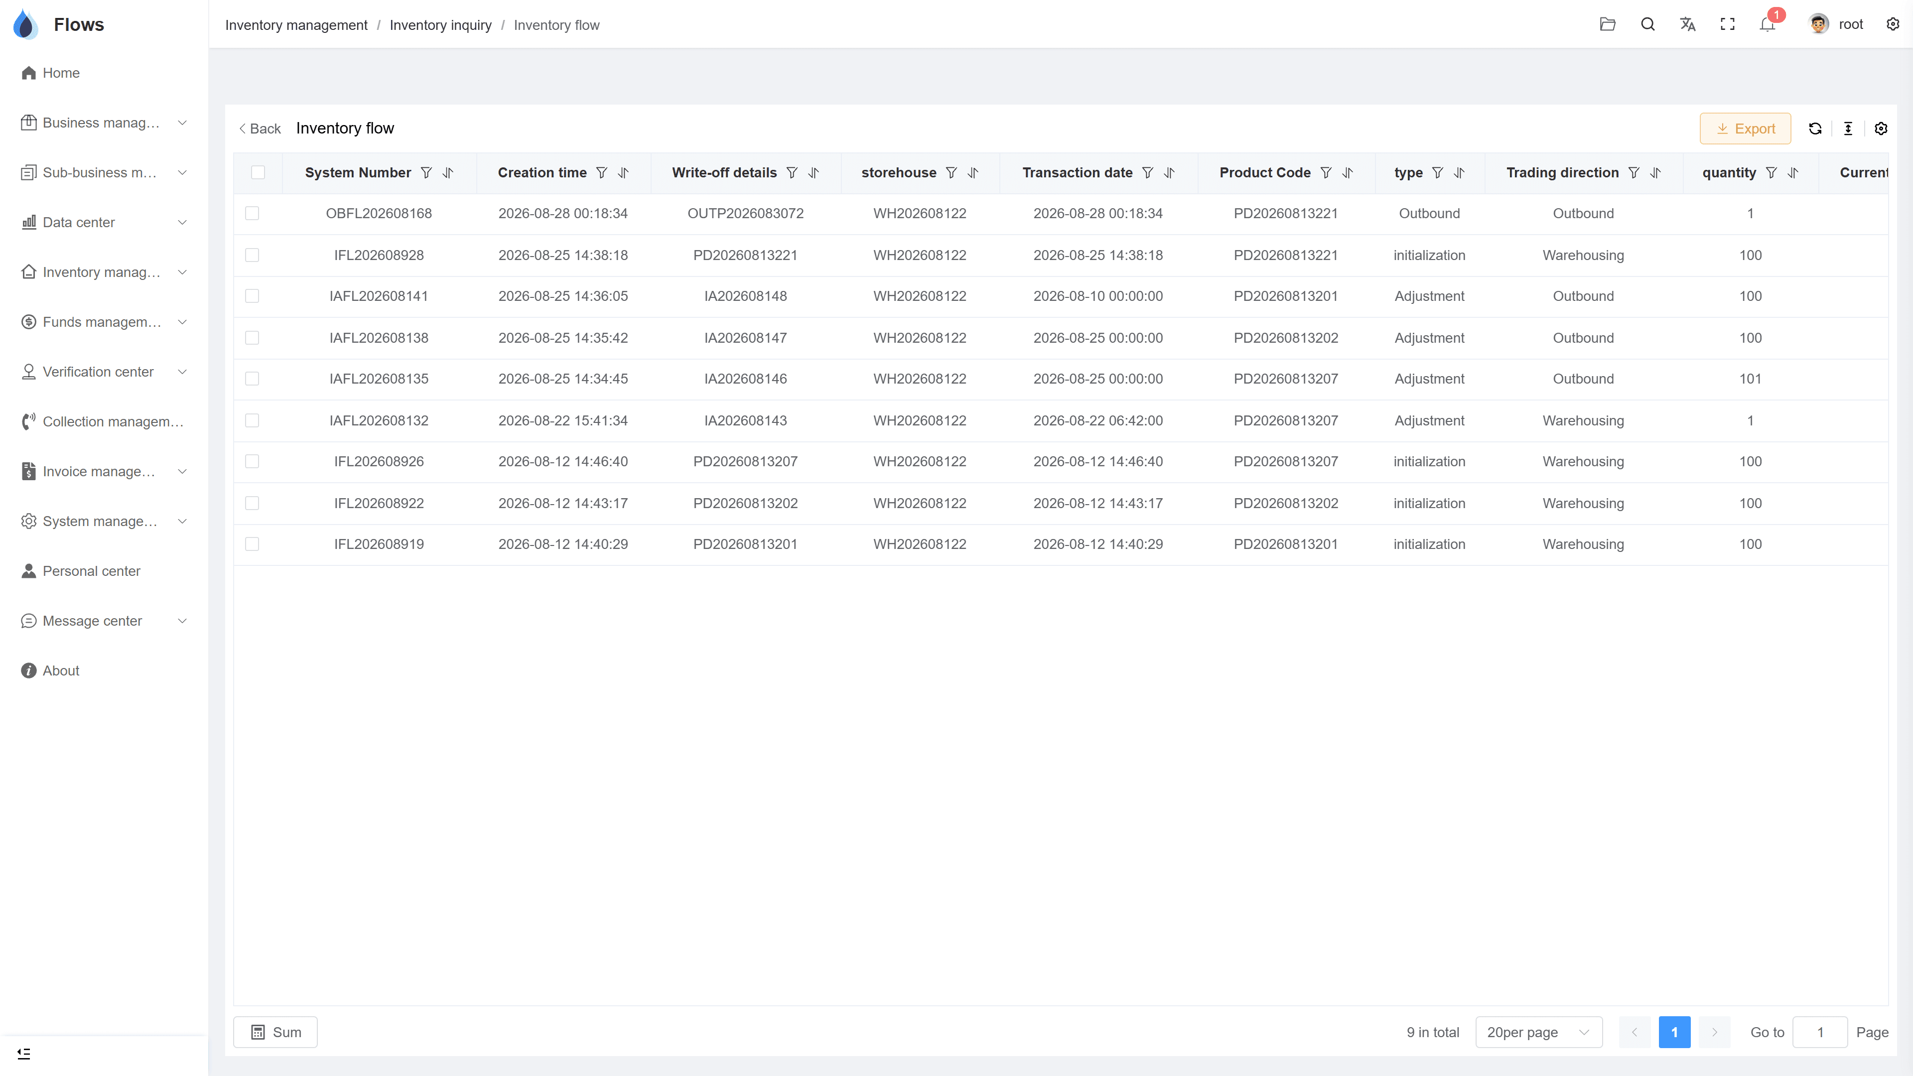The image size is (1913, 1076).
Task: Sort by Transaction date
Action: [1170, 173]
